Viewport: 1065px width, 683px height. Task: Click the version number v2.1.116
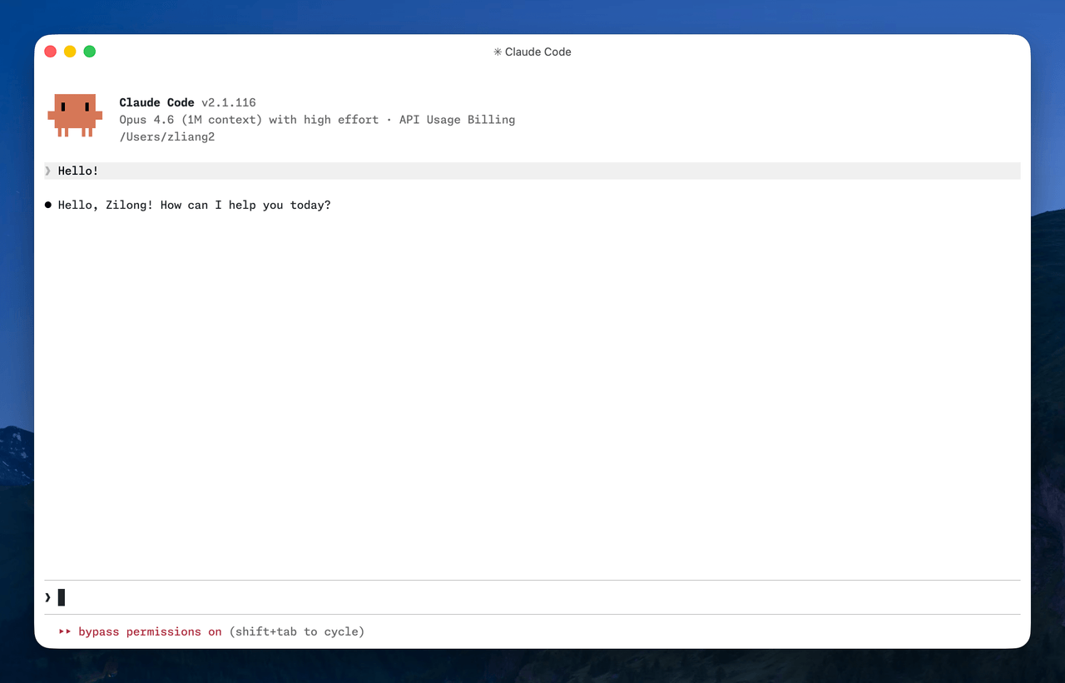click(229, 102)
